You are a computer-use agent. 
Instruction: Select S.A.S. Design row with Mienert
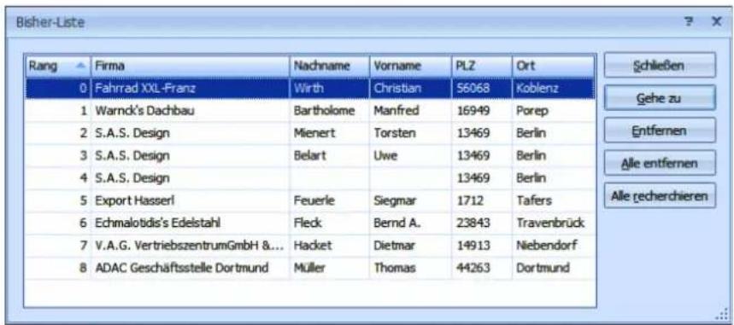click(310, 133)
